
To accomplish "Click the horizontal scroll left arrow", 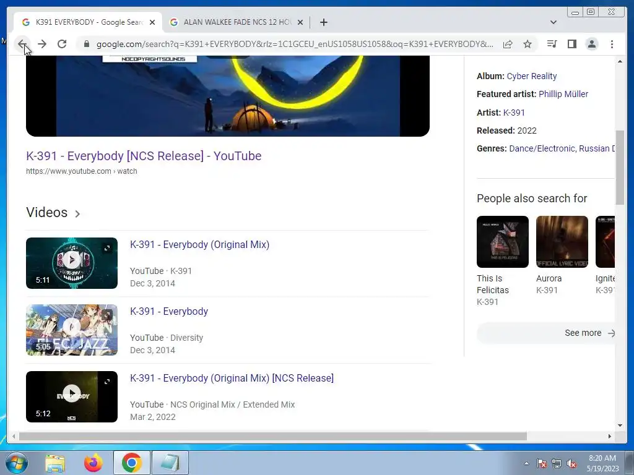I will [14, 436].
